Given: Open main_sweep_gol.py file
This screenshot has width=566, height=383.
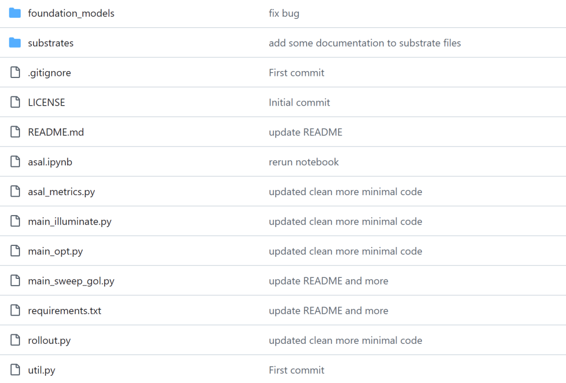Looking at the screenshot, I should pyautogui.click(x=71, y=281).
